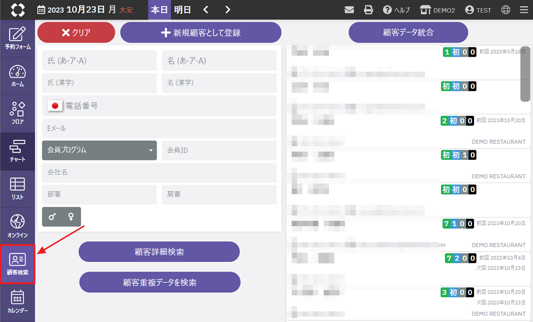Open the カレンダー calendar view
This screenshot has width=533, height=322.
17,301
